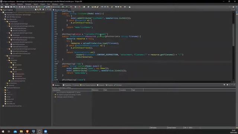This screenshot has width=238, height=134.
Task: Click Collapse All icon in Project Explorer
Action: 36,10
